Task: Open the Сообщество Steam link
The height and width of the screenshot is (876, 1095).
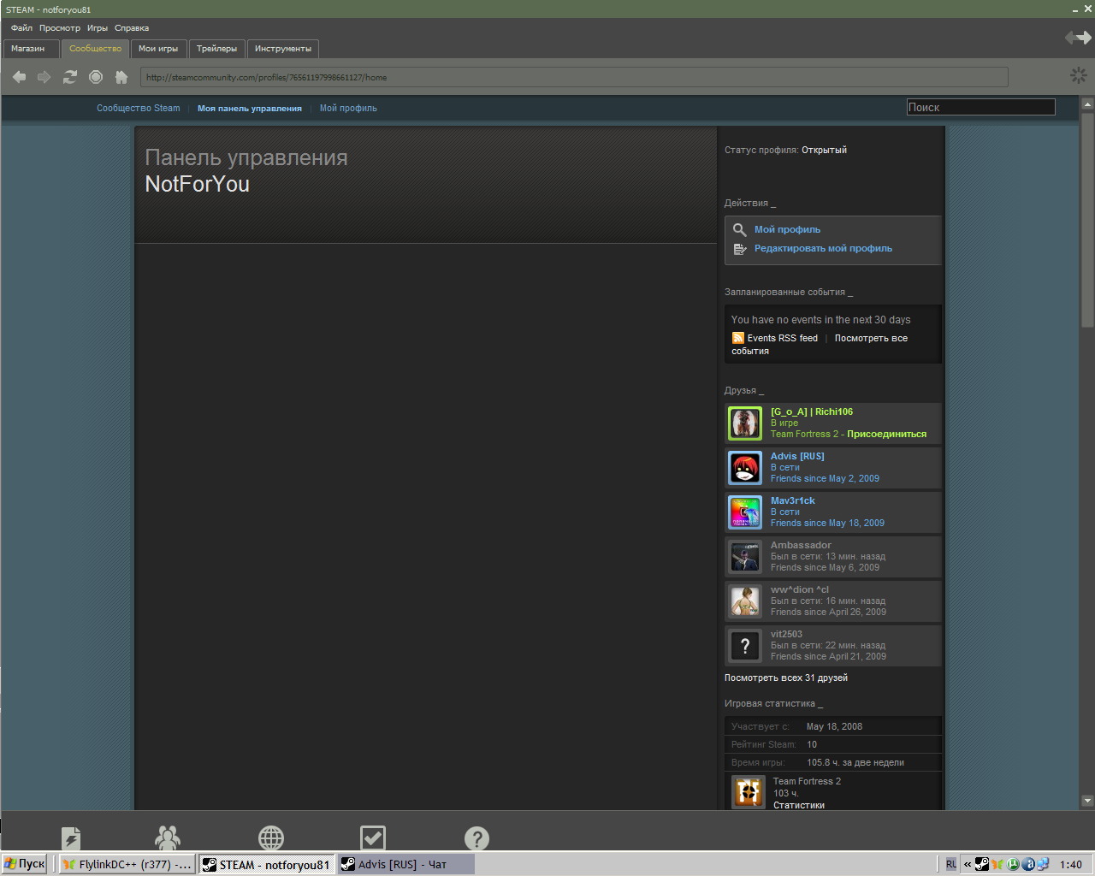Action: [139, 109]
